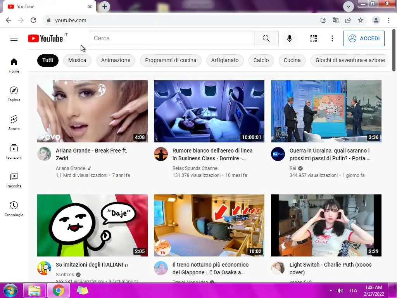The width and height of the screenshot is (397, 298).
Task: Bookmark this page with star icon
Action: tap(361, 20)
